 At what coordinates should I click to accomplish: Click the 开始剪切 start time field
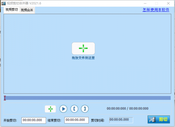pos(34,120)
